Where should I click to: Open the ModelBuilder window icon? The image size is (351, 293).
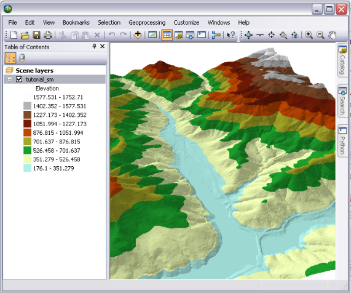click(x=216, y=35)
